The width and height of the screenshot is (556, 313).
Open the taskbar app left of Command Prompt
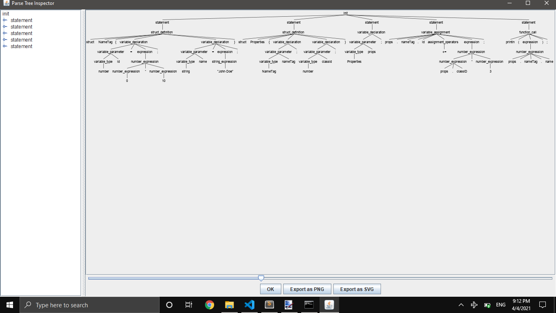pyautogui.click(x=289, y=305)
